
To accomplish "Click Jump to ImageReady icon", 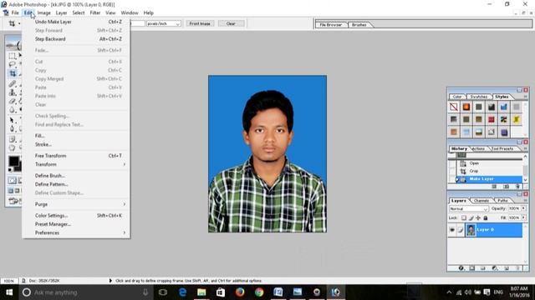I will (13, 201).
